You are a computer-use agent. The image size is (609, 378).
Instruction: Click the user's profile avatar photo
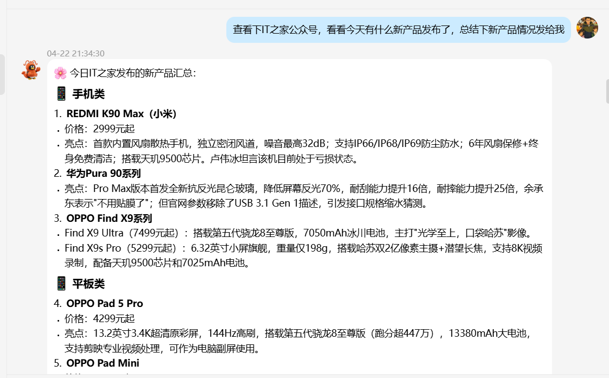[x=587, y=28]
